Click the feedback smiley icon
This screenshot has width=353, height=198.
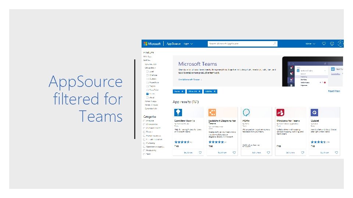coord(332,44)
